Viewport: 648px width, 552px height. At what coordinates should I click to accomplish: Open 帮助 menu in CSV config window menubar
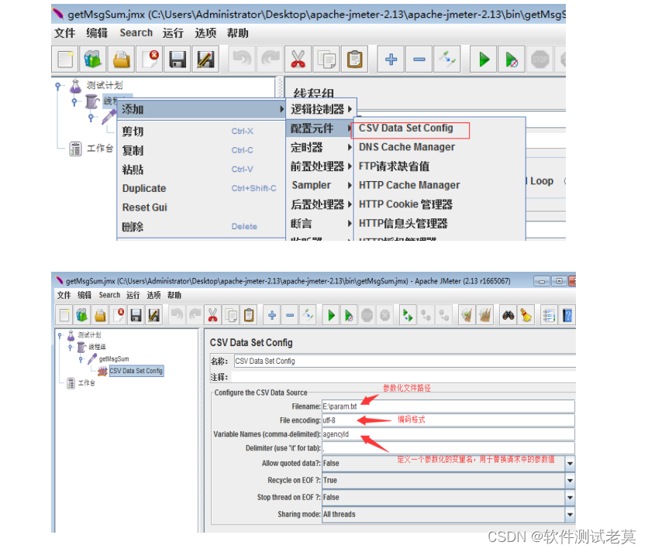click(174, 295)
